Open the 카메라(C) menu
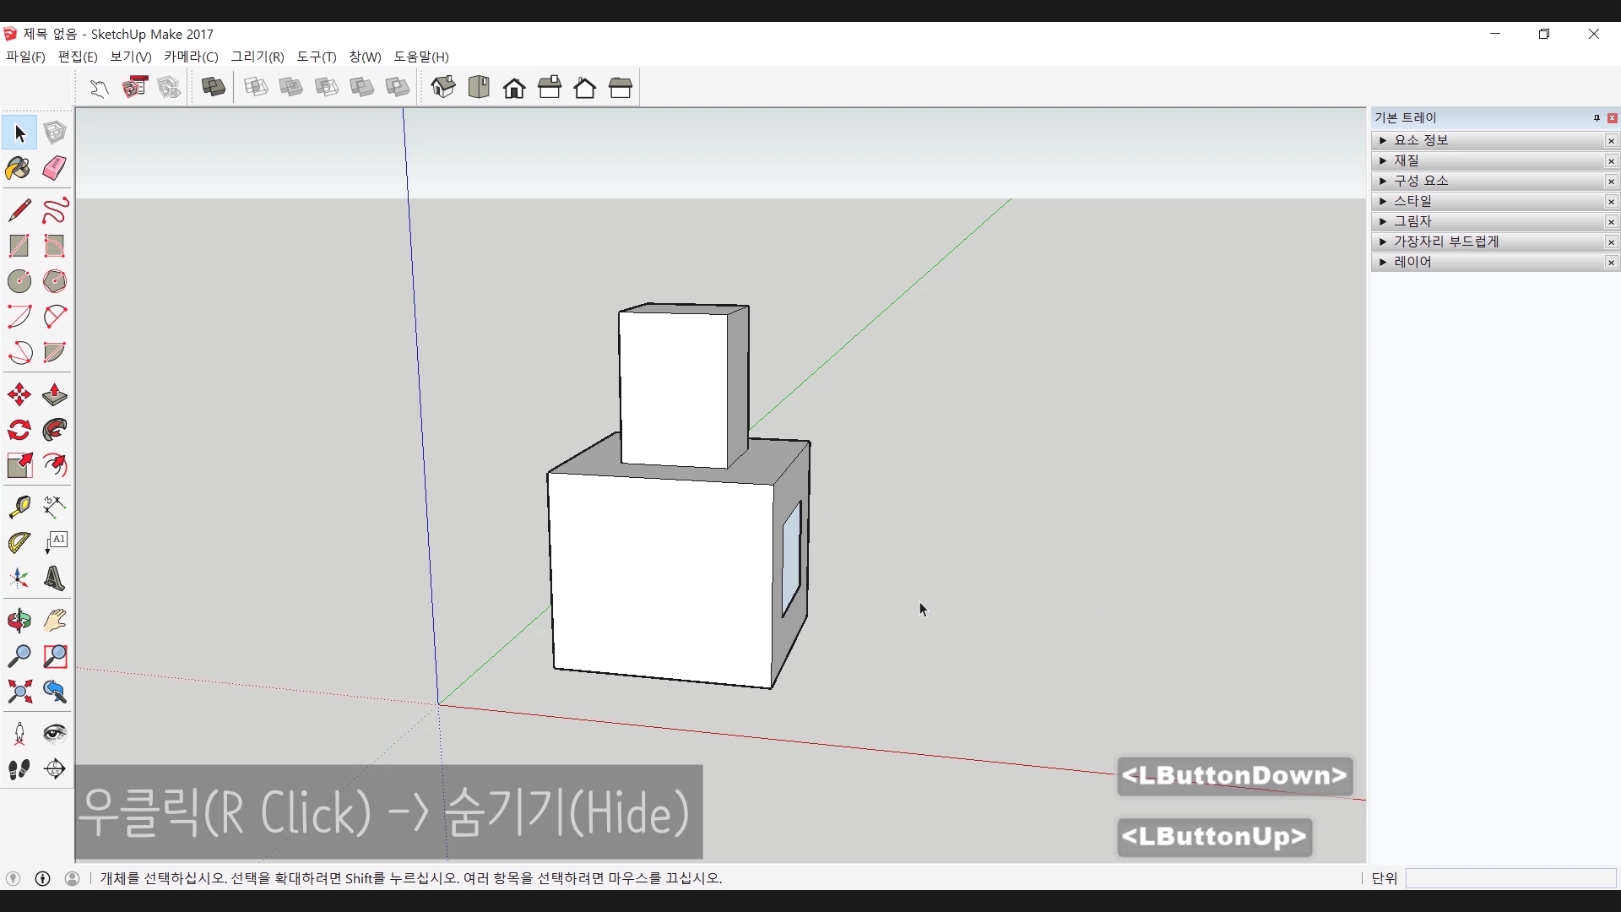 (191, 57)
